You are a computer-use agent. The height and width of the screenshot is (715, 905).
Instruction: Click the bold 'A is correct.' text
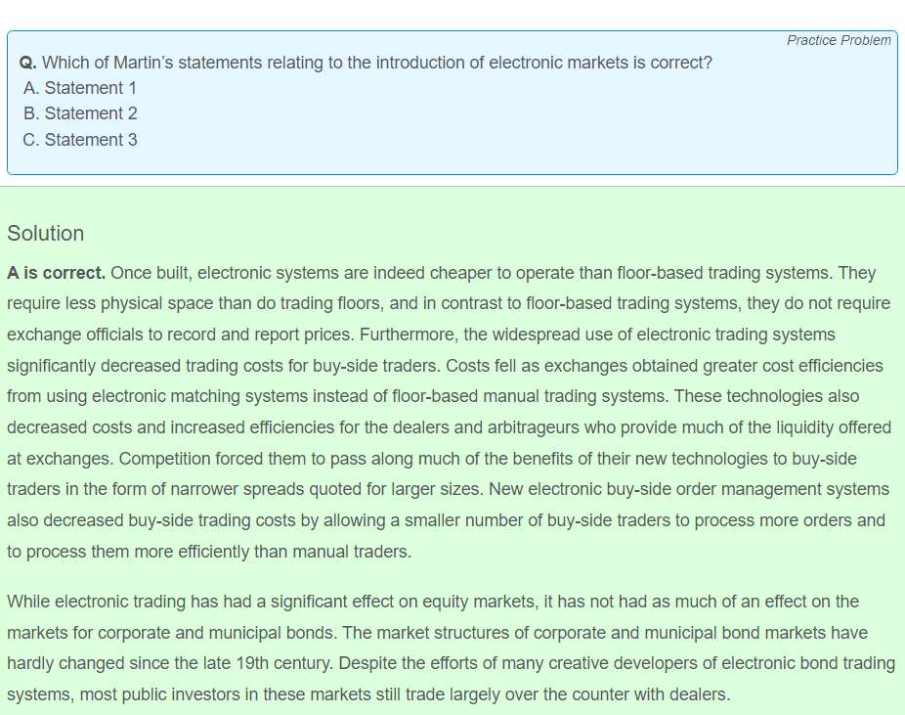click(x=56, y=273)
